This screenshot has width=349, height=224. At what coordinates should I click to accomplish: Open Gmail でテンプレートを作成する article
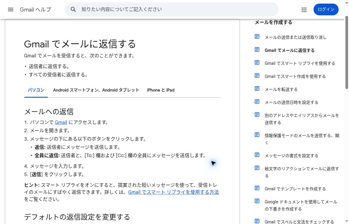(295, 189)
